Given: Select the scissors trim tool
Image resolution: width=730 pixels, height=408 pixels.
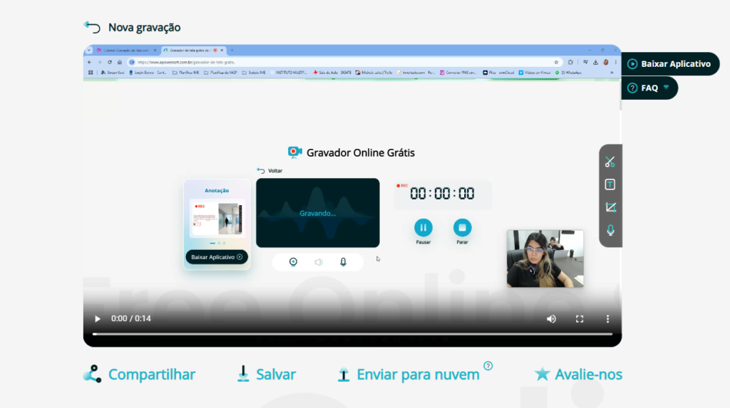Looking at the screenshot, I should click(x=610, y=162).
